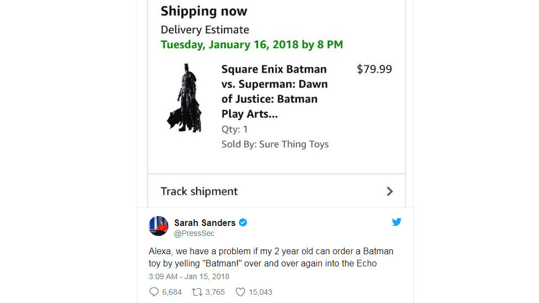This screenshot has height=303, width=539.
Task: Open the @PressSec handle
Action: pos(194,234)
